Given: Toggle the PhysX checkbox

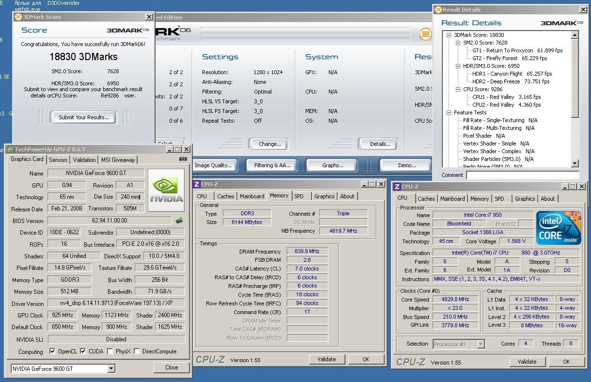Looking at the screenshot, I should [x=110, y=351].
